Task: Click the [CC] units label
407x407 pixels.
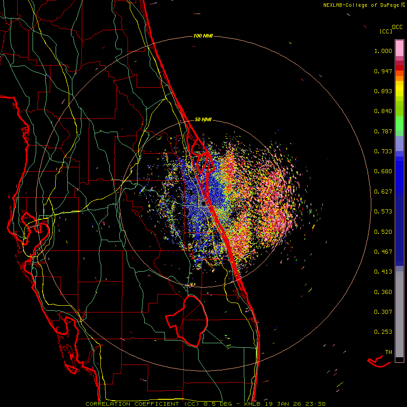Action: (386, 31)
